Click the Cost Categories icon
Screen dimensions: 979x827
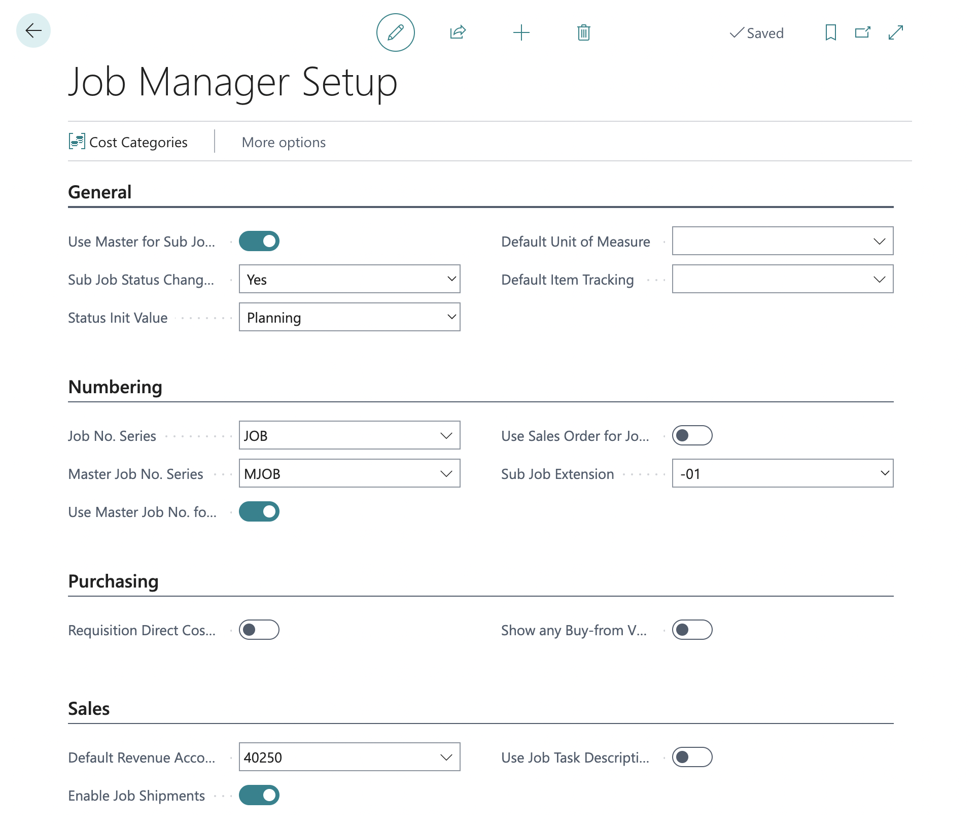[x=77, y=141]
